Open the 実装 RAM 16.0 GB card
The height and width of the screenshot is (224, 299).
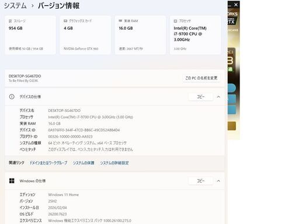click(140, 35)
